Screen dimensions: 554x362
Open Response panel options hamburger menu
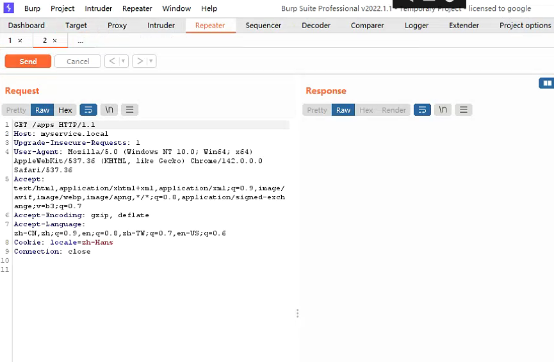[464, 110]
